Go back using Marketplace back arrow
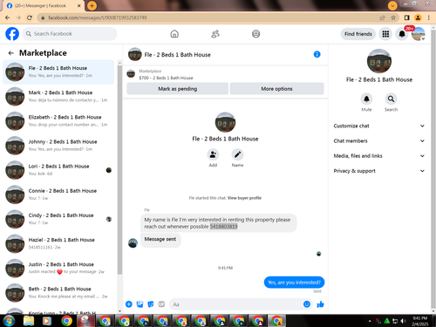This screenshot has width=436, height=327. pos(11,53)
